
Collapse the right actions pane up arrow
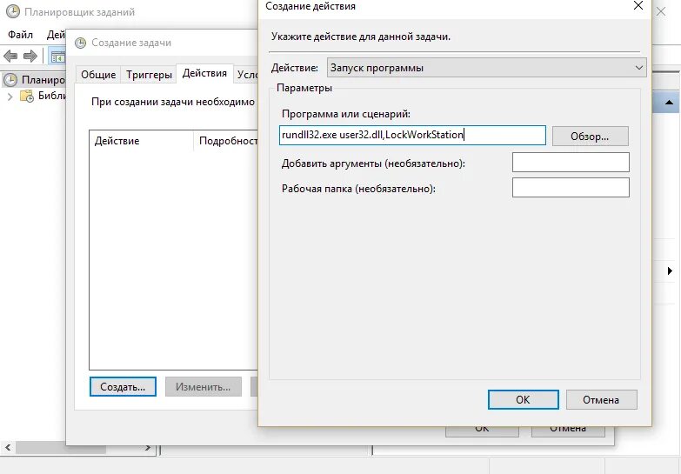point(669,103)
